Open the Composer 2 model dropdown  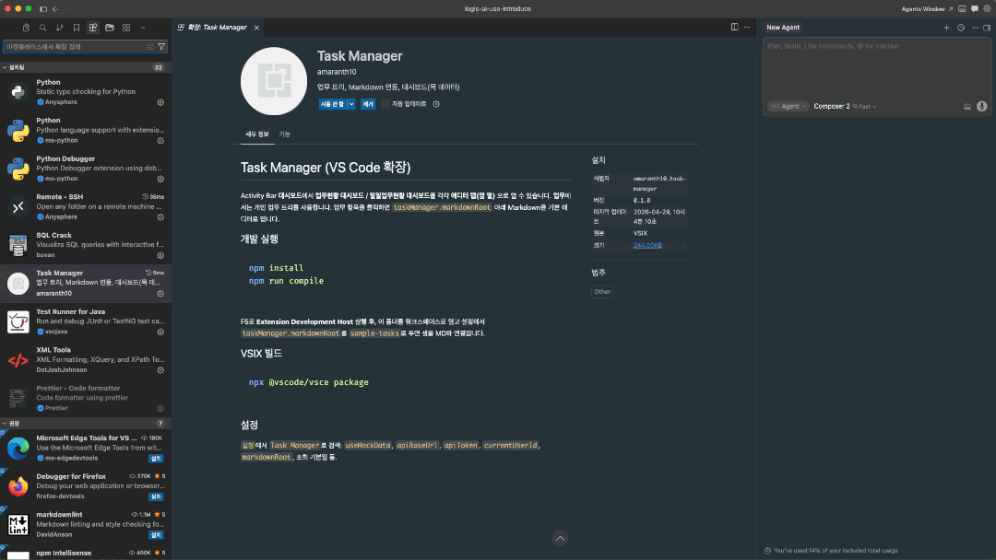[846, 107]
